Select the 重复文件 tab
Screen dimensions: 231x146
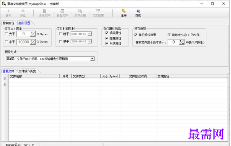8,71
